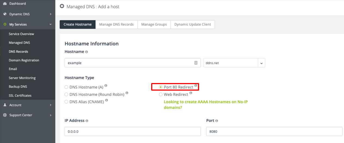Select the DNS Hostname (A) radio button
This screenshot has width=344, height=143.
[x=66, y=87]
